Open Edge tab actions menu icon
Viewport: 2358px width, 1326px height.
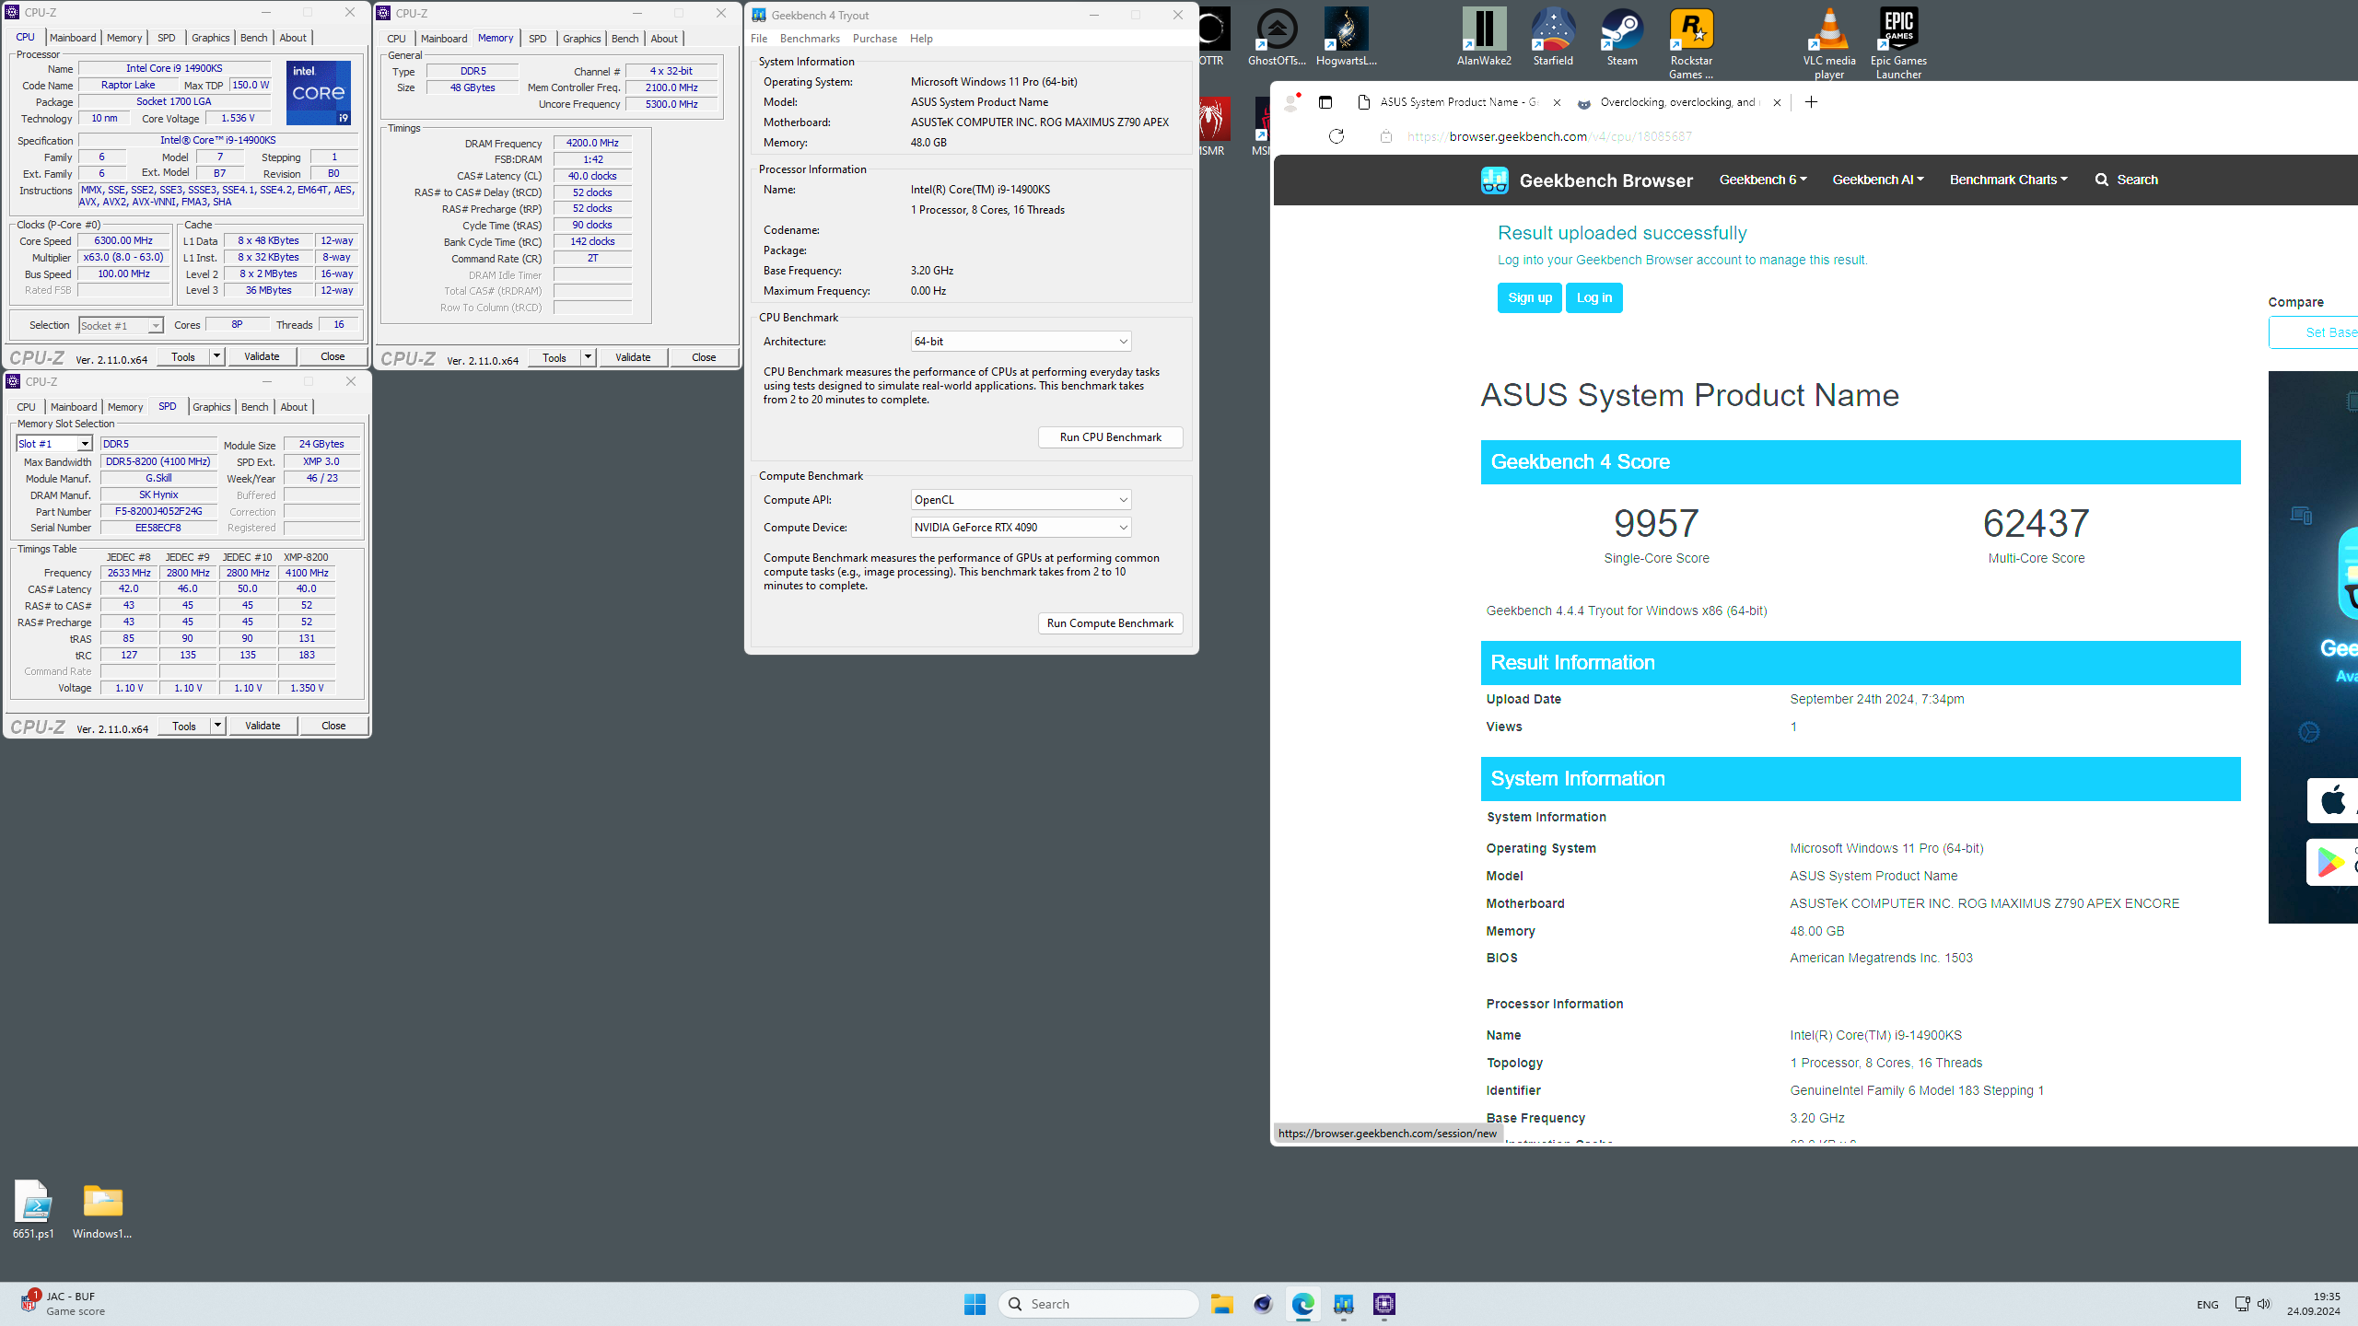(x=1325, y=102)
